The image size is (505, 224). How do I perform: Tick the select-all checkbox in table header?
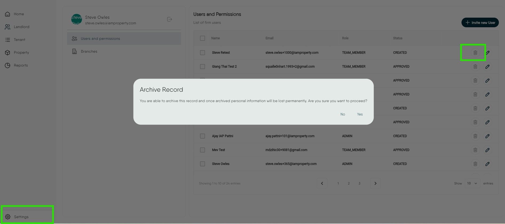203,38
